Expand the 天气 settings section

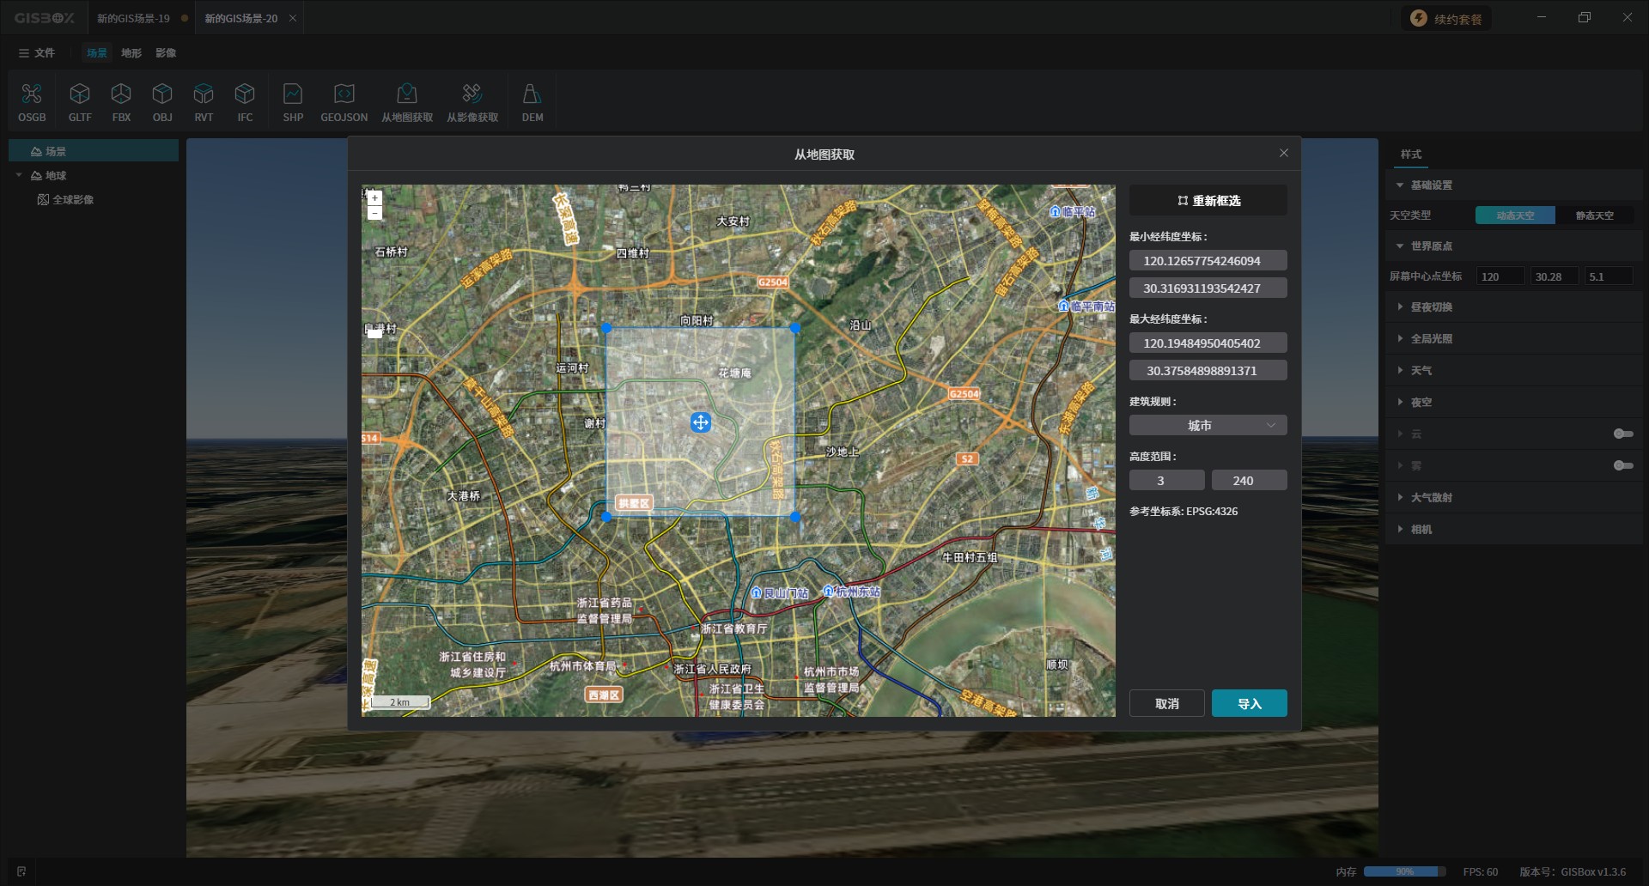pyautogui.click(x=1421, y=371)
